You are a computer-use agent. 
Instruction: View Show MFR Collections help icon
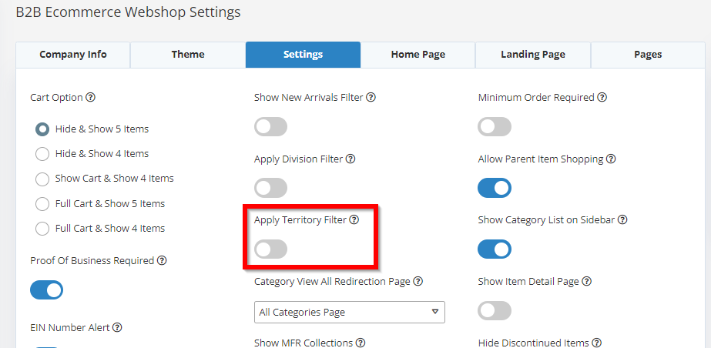[361, 343]
